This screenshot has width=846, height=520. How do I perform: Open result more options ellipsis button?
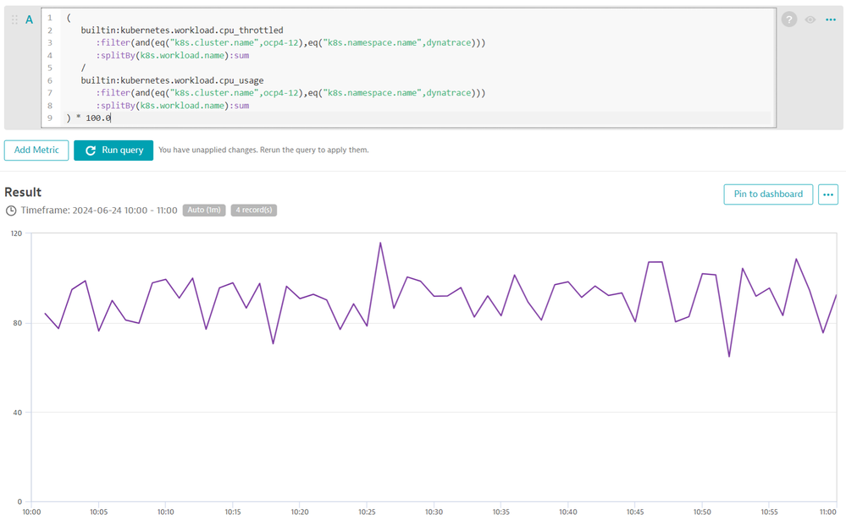tap(827, 194)
